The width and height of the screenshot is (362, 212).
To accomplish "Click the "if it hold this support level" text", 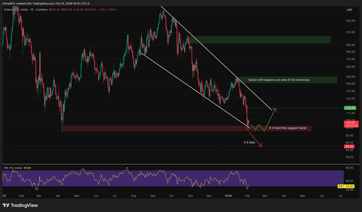I will pyautogui.click(x=287, y=128).
